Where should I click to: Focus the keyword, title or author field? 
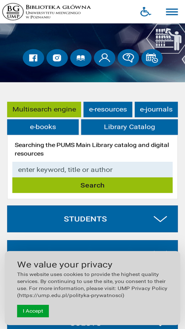93,170
